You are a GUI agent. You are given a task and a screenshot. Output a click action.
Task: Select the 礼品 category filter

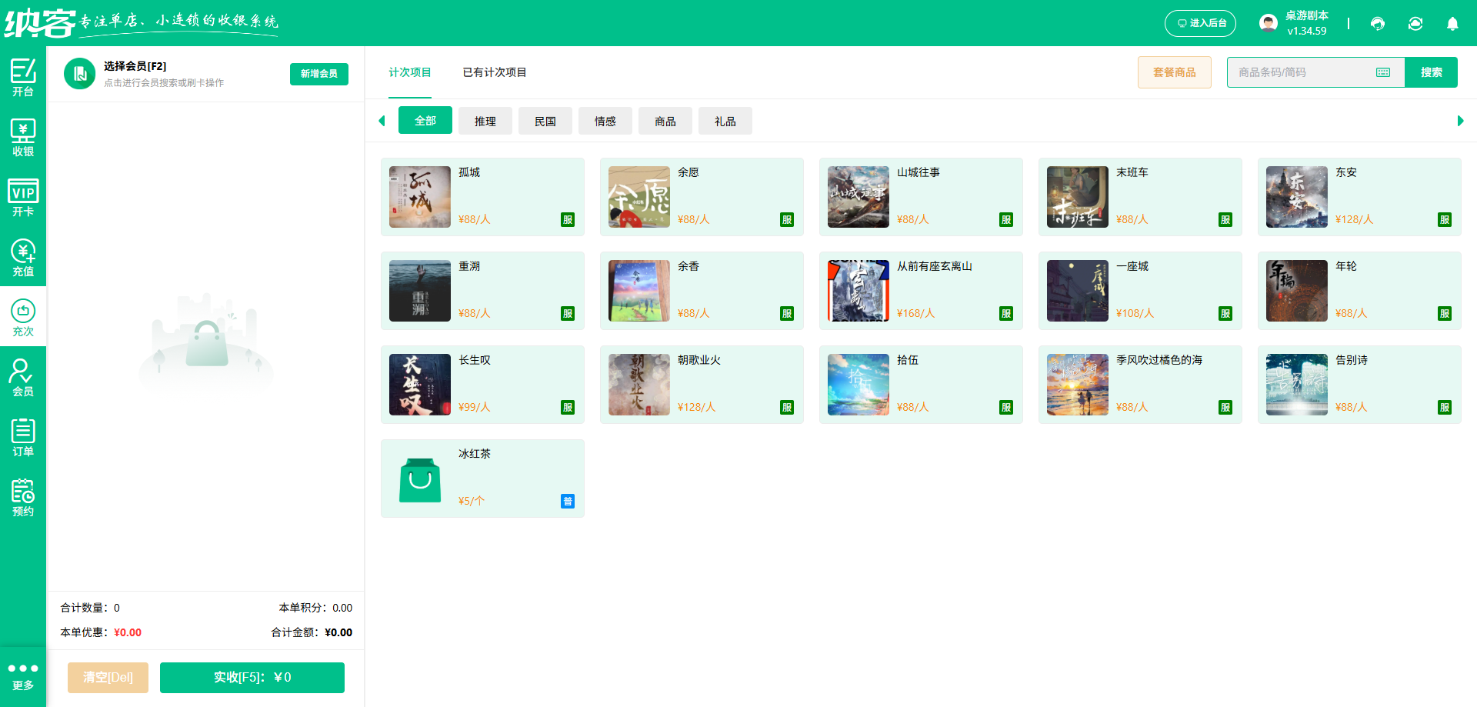tap(725, 121)
